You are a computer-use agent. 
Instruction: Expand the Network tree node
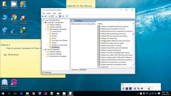point(48,34)
